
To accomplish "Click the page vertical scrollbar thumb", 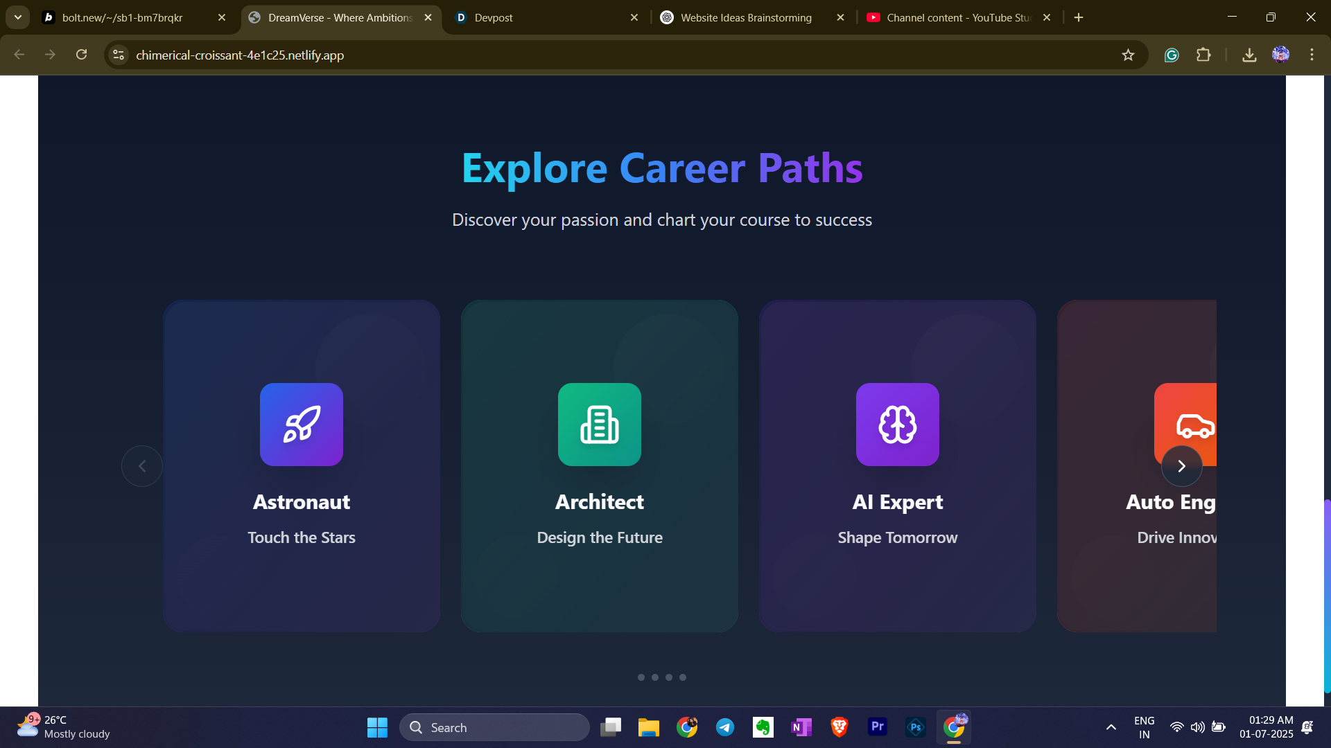I will (x=1327, y=596).
